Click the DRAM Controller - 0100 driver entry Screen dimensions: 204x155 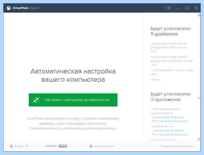(169, 47)
